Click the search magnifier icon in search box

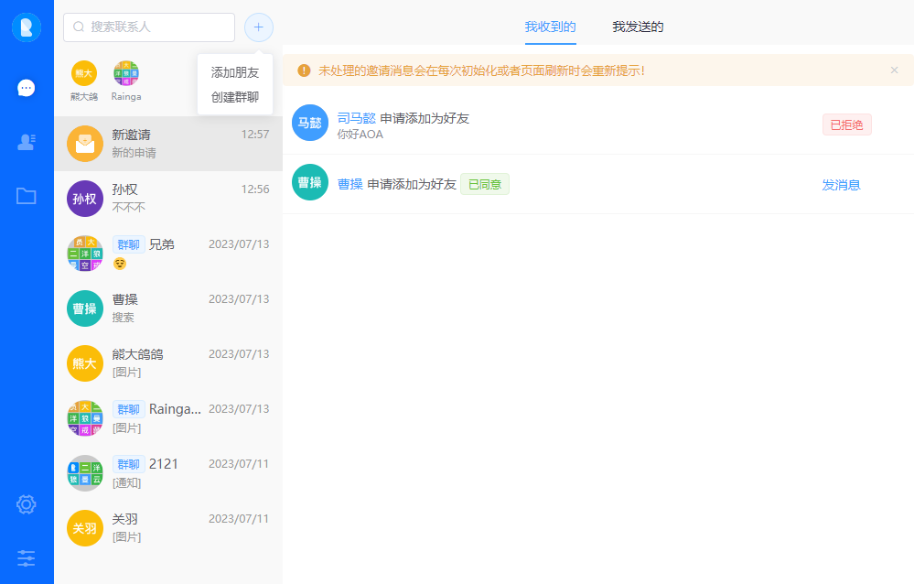78,27
